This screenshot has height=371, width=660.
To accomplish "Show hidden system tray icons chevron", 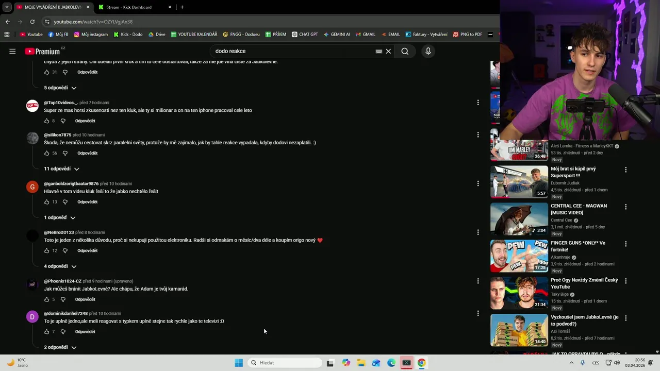I will coord(571,363).
